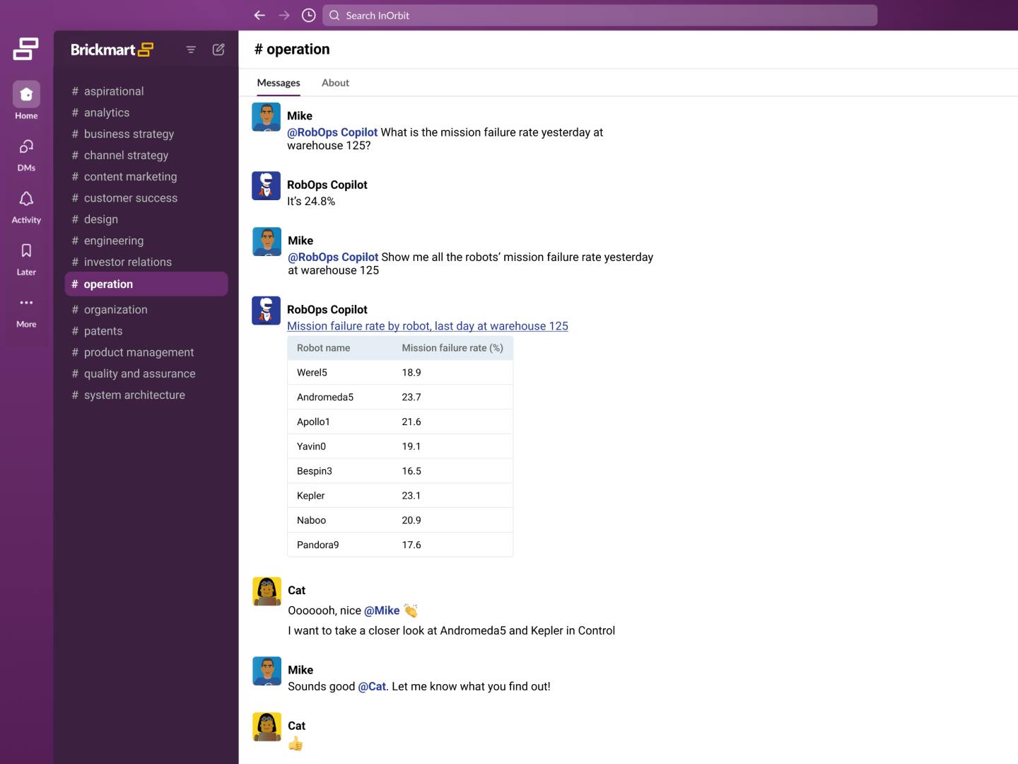Open DMs from the left rail

coord(26,155)
